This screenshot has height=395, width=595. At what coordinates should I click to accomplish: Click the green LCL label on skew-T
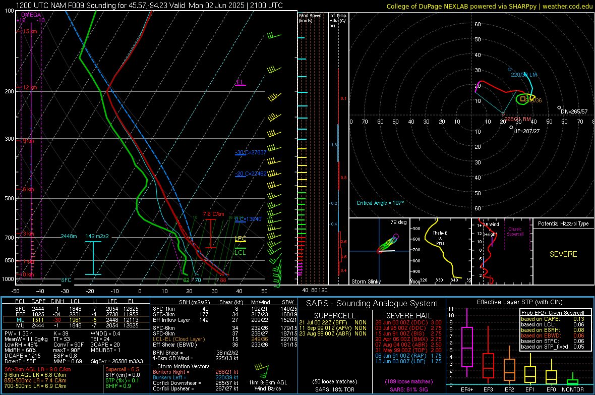click(x=240, y=253)
